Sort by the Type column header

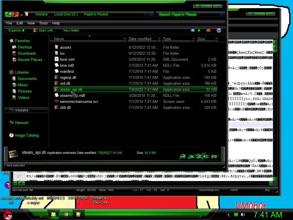click(167, 39)
